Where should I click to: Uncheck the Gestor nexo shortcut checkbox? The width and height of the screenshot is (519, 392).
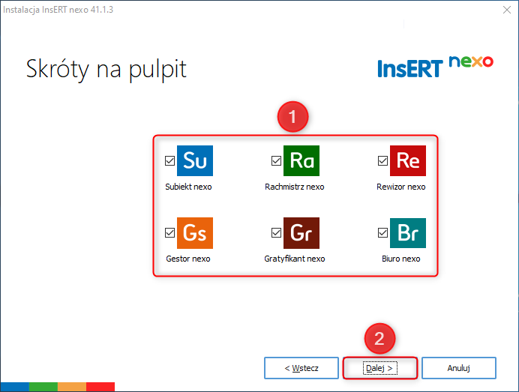pyautogui.click(x=169, y=233)
